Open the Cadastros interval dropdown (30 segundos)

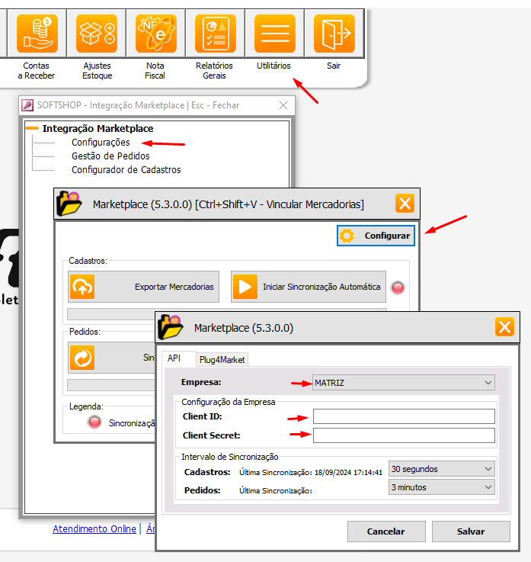pos(441,469)
